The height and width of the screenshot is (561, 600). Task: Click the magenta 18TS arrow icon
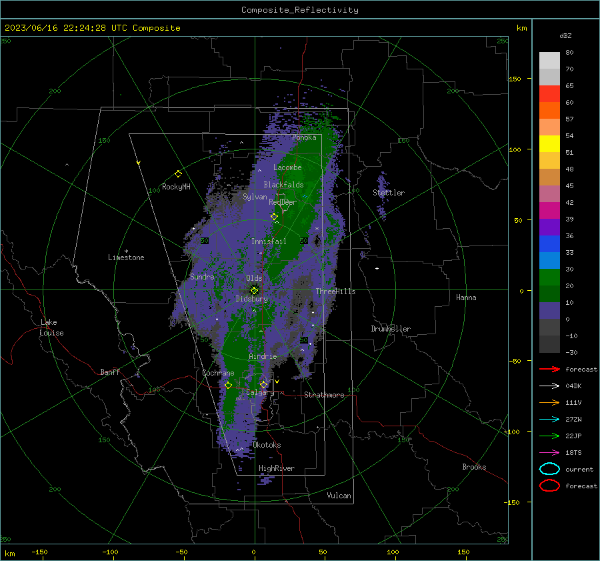[x=549, y=453]
